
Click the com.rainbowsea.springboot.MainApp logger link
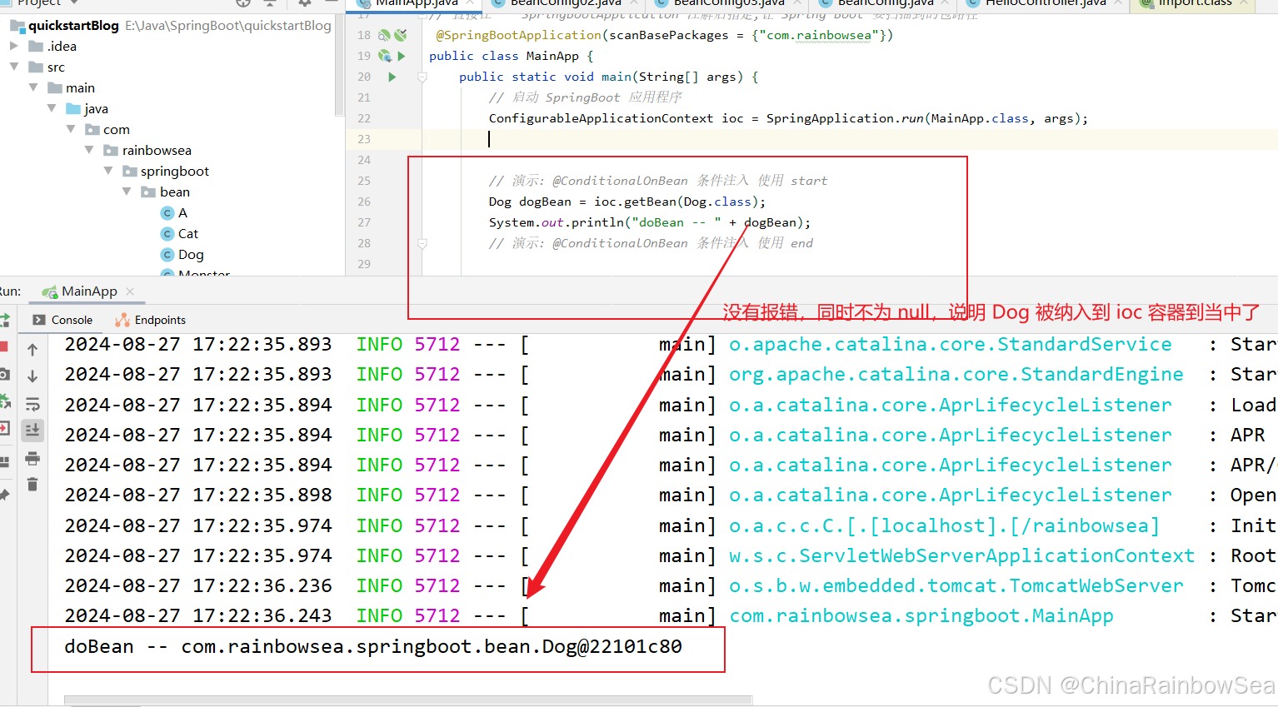pyautogui.click(x=921, y=615)
